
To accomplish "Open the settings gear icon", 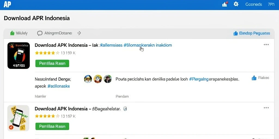I will (236, 4).
